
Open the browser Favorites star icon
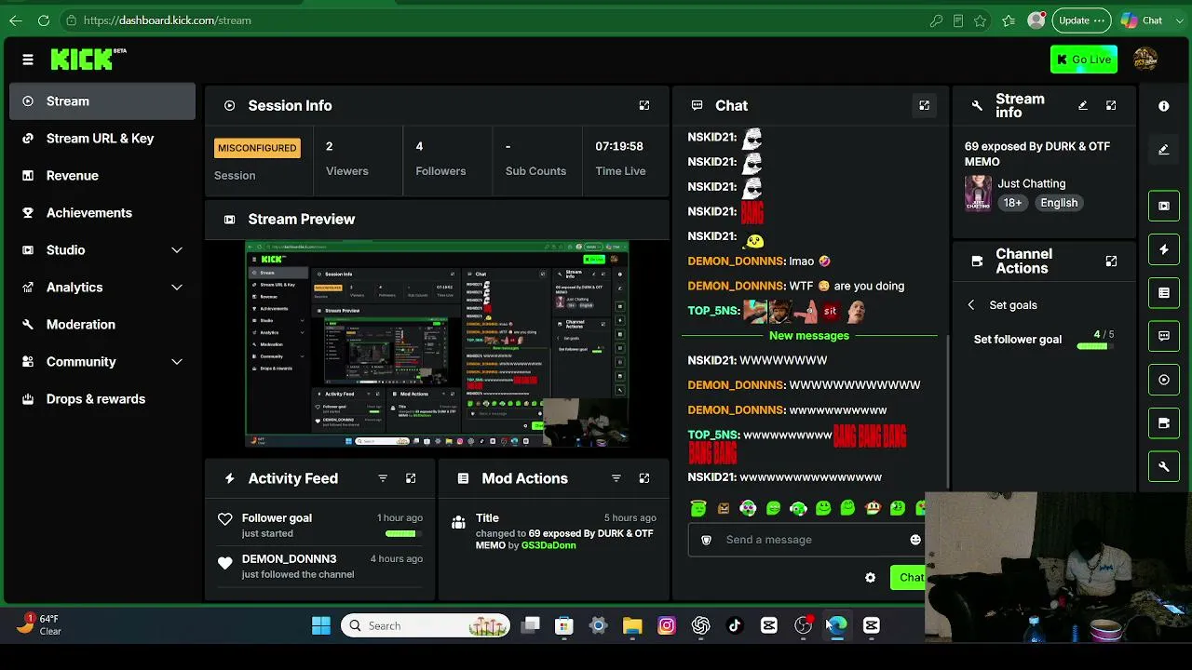1009,20
